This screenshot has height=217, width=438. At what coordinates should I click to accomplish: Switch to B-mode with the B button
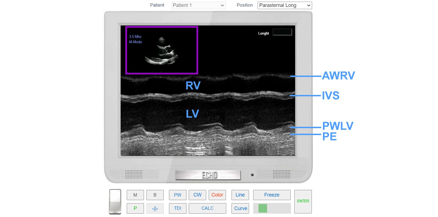(x=155, y=195)
